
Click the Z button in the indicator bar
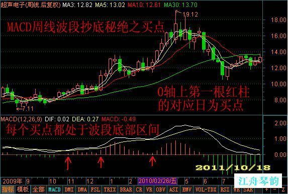point(283,189)
